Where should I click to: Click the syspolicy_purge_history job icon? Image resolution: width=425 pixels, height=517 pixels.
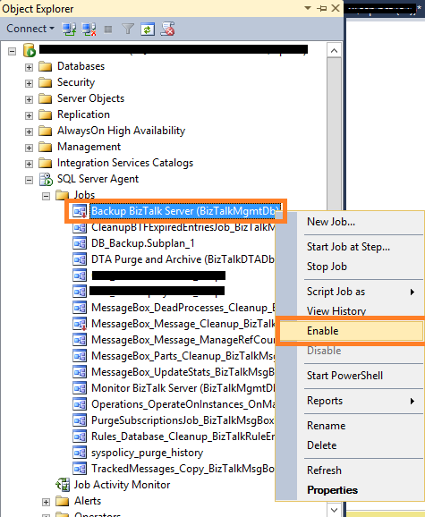click(80, 453)
